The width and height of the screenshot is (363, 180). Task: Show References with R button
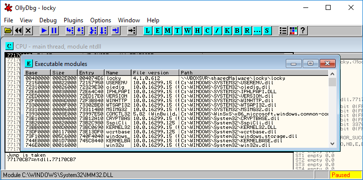point(247,30)
